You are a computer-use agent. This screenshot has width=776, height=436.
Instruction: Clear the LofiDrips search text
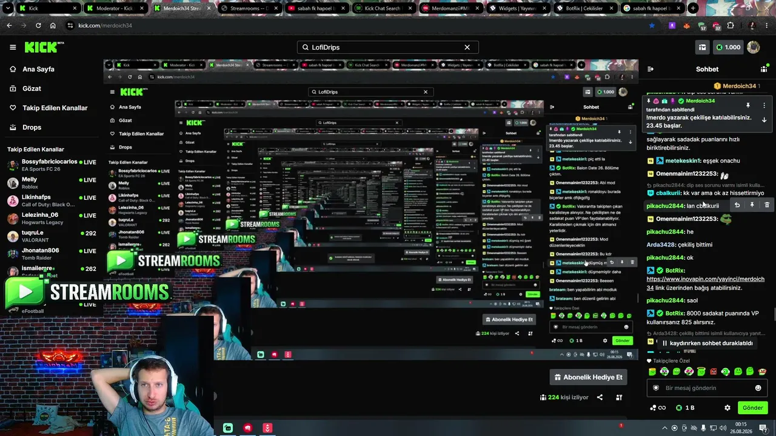[467, 47]
